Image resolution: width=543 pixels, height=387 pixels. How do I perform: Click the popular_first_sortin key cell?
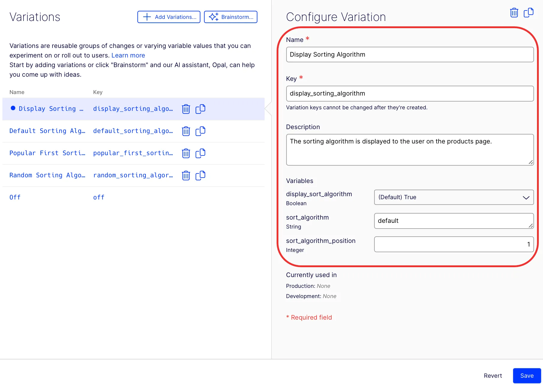133,153
